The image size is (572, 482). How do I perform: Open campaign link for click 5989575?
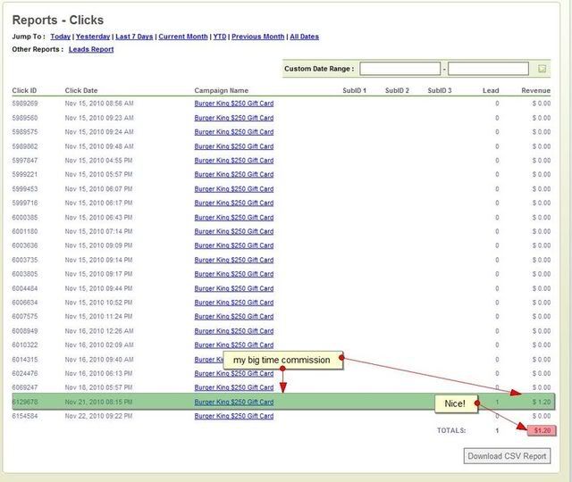point(234,132)
